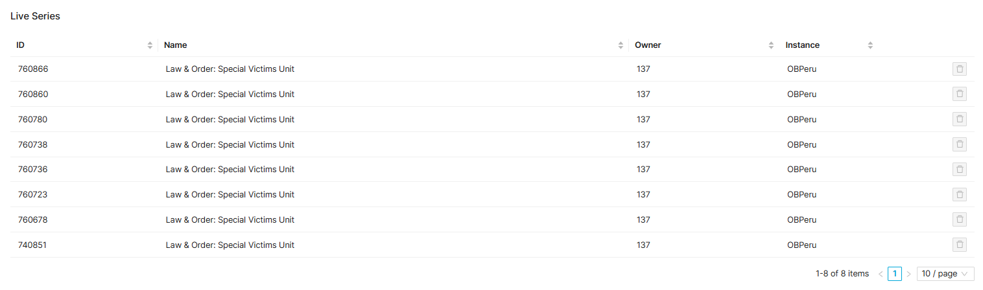Delete series with ID 760866

959,69
